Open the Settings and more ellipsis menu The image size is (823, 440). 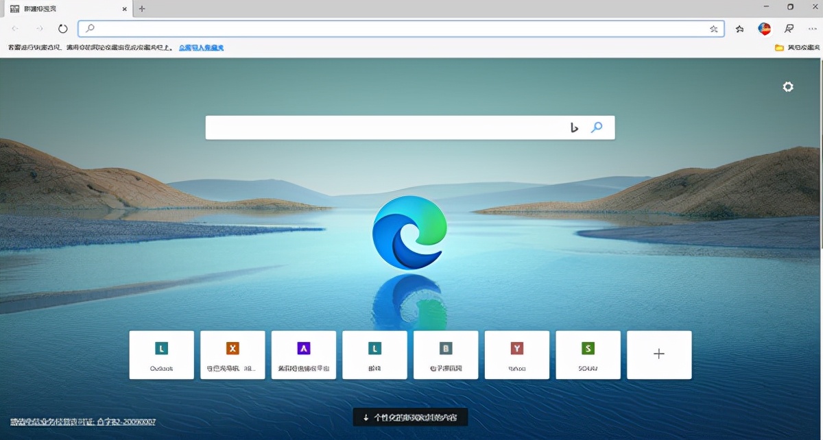click(x=812, y=29)
